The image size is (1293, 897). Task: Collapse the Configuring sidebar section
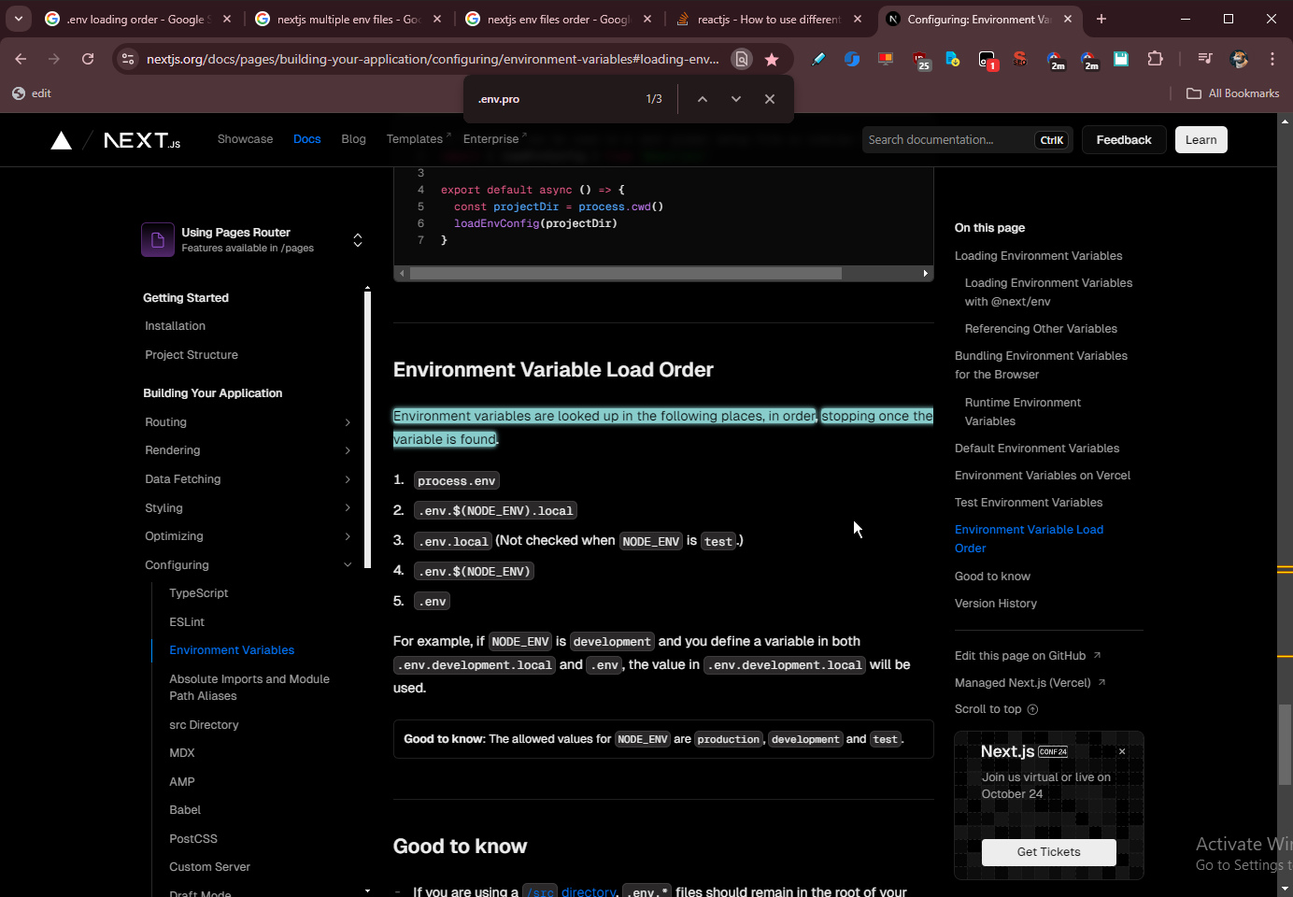click(348, 565)
